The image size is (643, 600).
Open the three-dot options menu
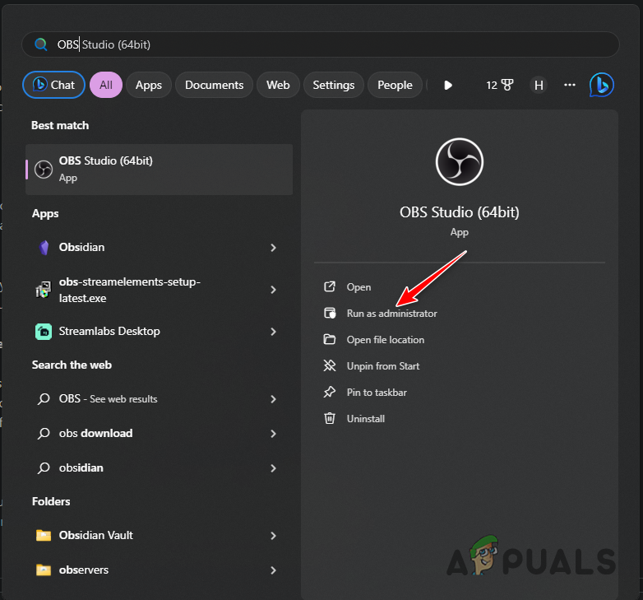click(x=570, y=85)
